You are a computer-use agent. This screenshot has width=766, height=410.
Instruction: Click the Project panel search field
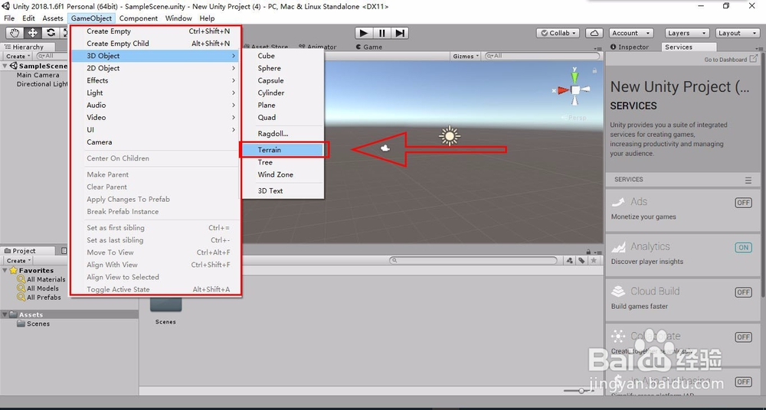coord(473,261)
